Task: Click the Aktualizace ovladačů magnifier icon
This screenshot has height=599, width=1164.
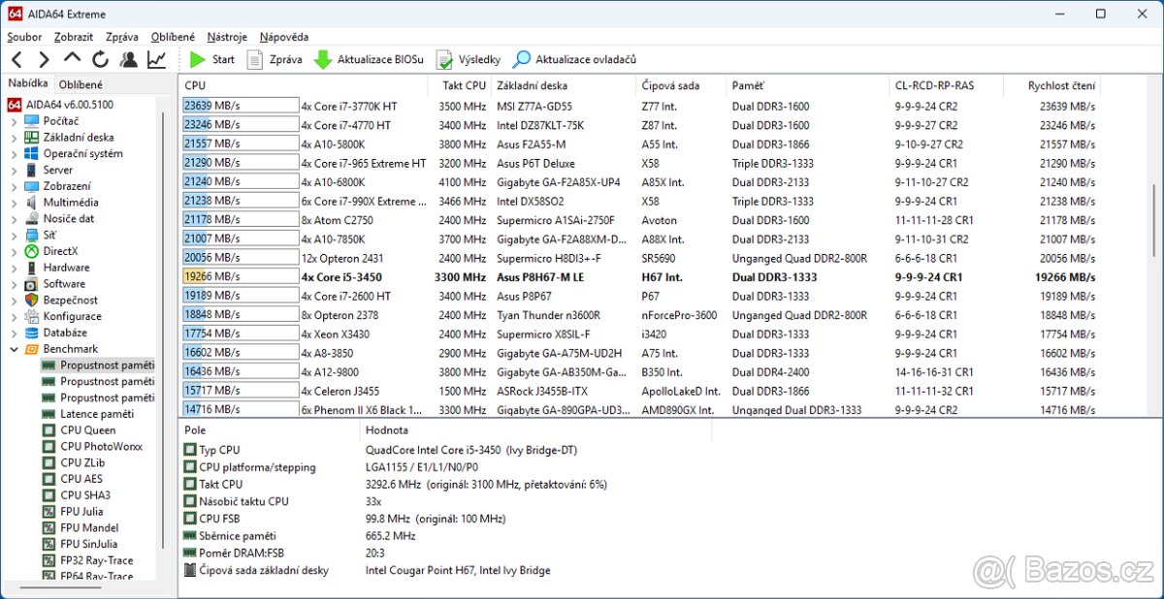Action: (x=522, y=60)
